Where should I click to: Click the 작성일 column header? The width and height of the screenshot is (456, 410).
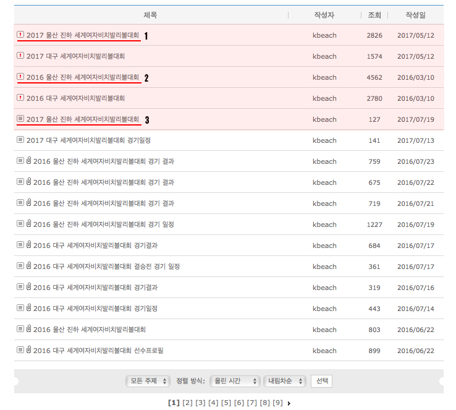point(416,15)
